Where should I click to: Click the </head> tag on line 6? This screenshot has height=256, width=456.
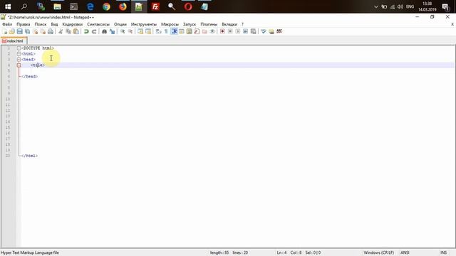(x=30, y=77)
